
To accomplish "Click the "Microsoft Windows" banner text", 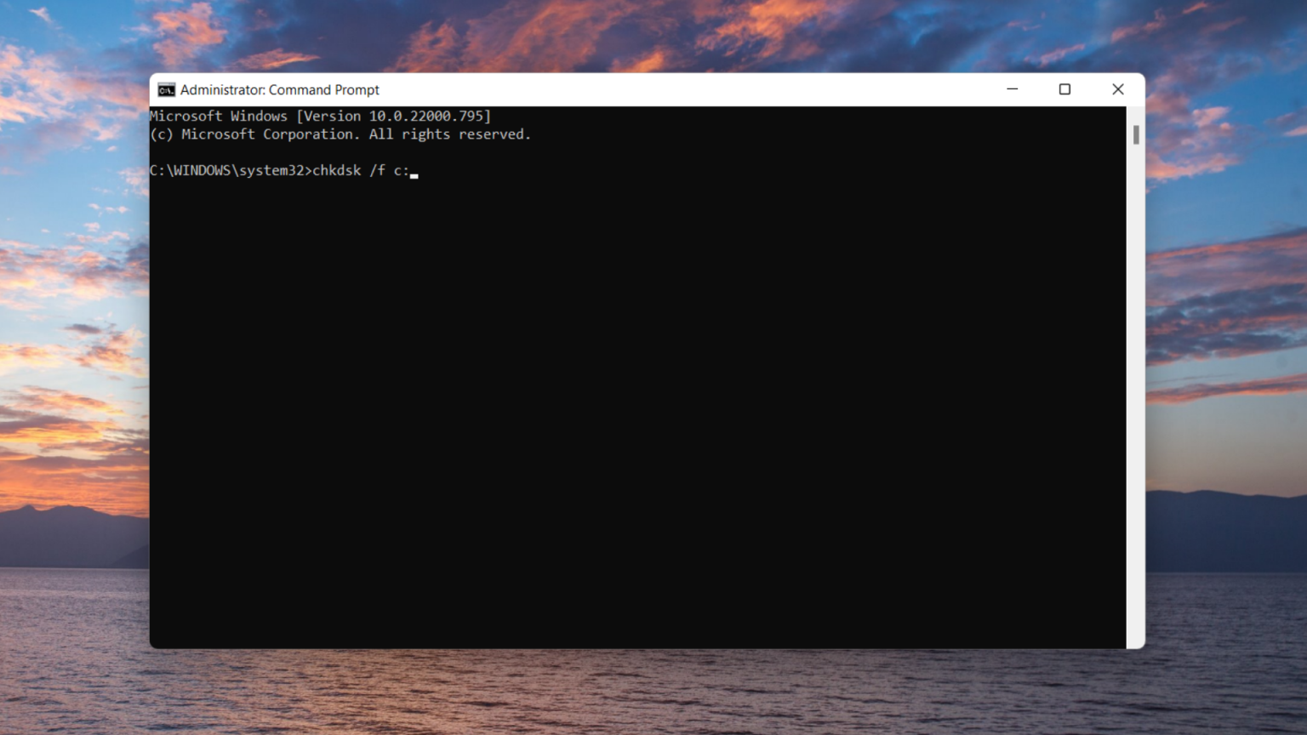I will pos(219,117).
